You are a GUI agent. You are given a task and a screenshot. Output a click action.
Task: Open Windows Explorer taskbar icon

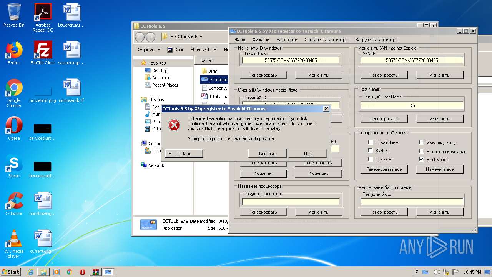point(43,272)
